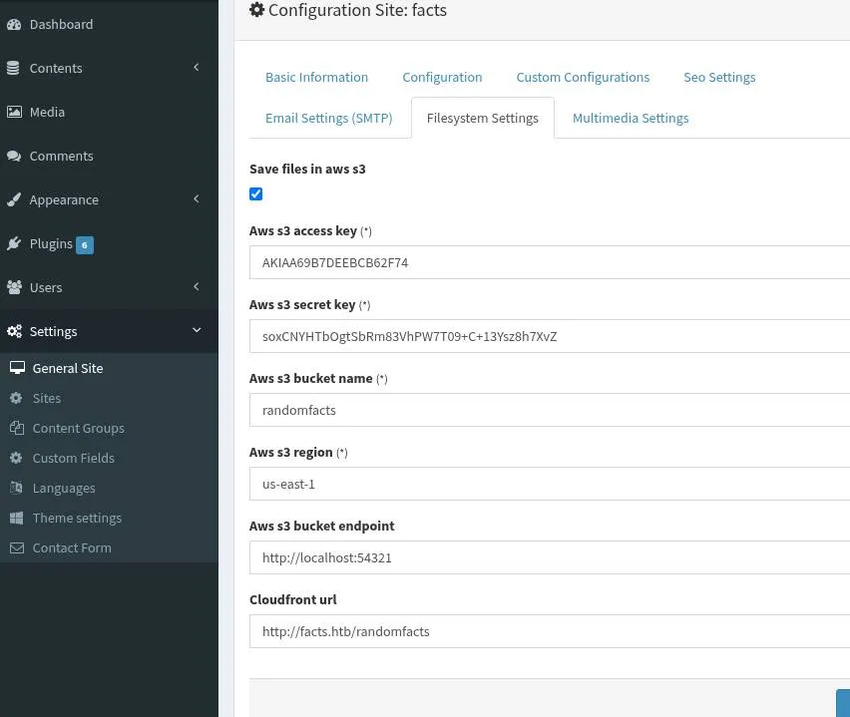Viewport: 850px width, 717px height.
Task: Click the Languages translate icon
Action: [16, 488]
